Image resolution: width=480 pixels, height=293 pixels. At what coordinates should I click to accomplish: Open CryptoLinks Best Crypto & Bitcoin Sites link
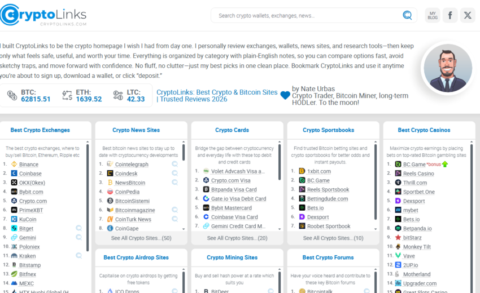(217, 96)
